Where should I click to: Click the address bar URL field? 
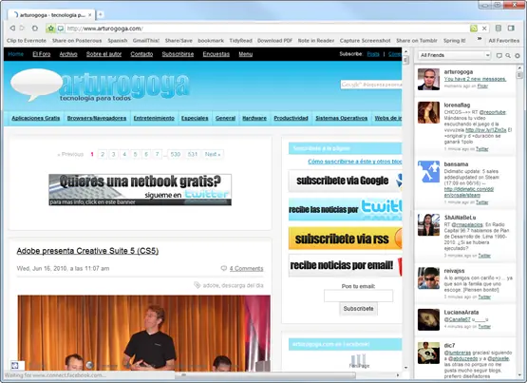(267, 29)
